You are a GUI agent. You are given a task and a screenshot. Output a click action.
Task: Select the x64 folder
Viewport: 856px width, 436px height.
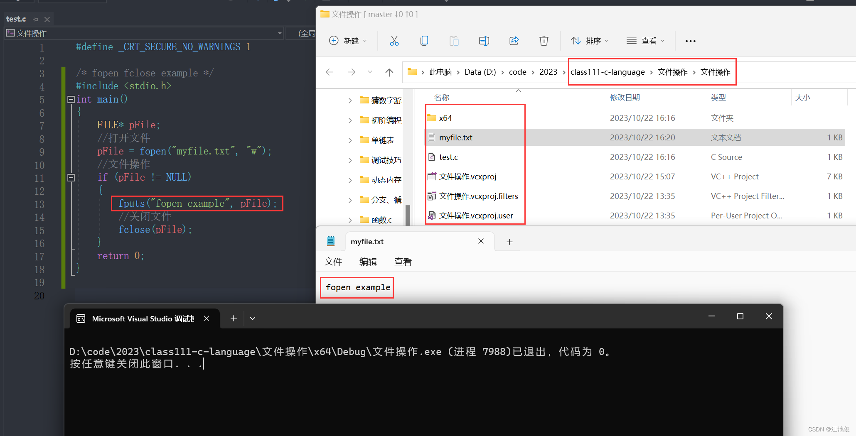(445, 118)
